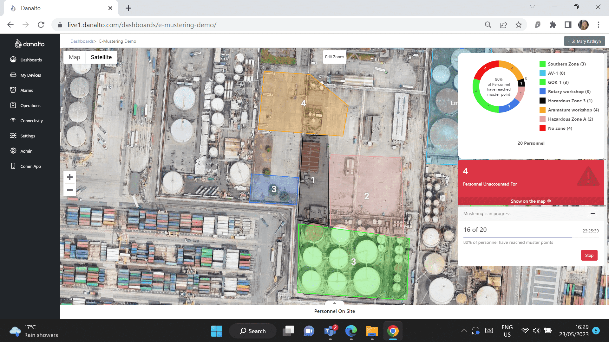Click the Admin gear icon
Screen dimensions: 609x342
[x=13, y=151]
